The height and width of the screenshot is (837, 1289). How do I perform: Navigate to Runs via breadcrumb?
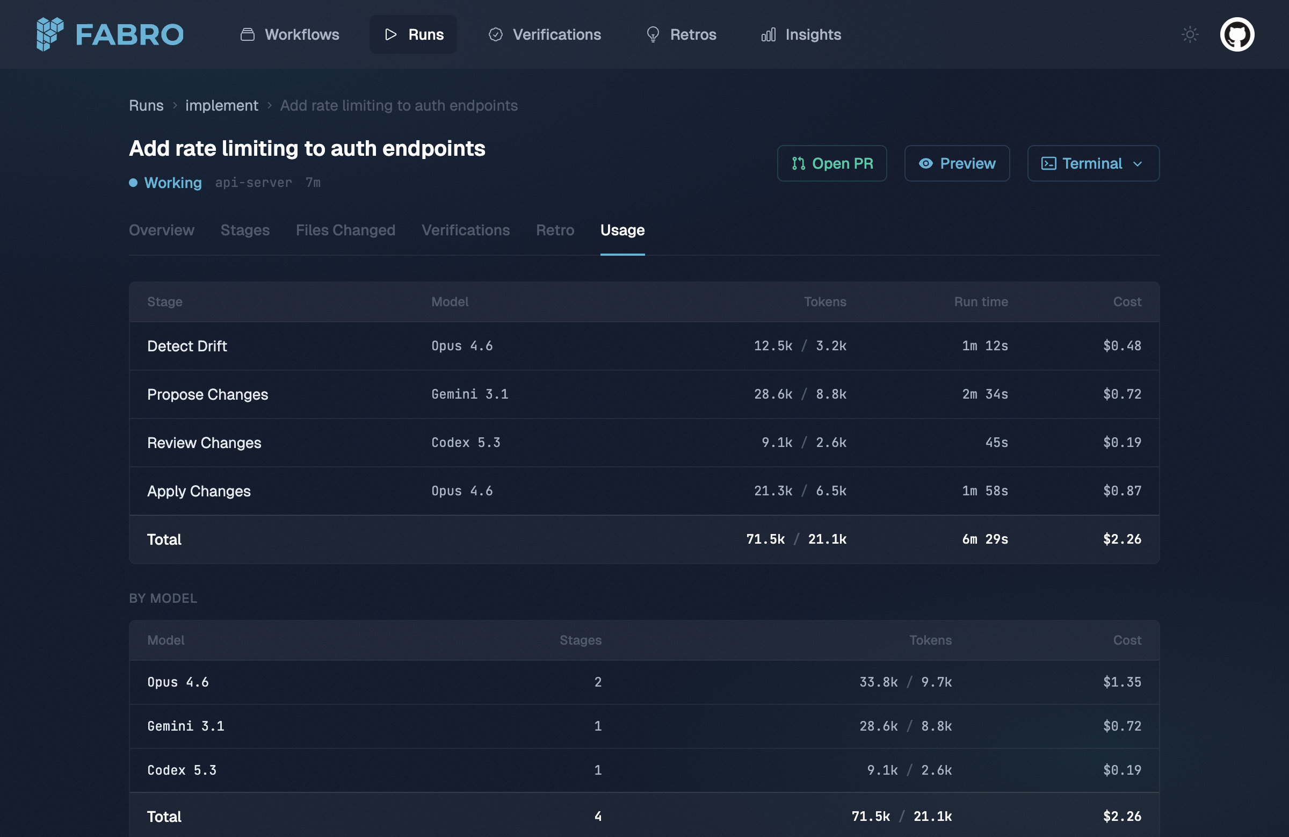click(x=146, y=105)
